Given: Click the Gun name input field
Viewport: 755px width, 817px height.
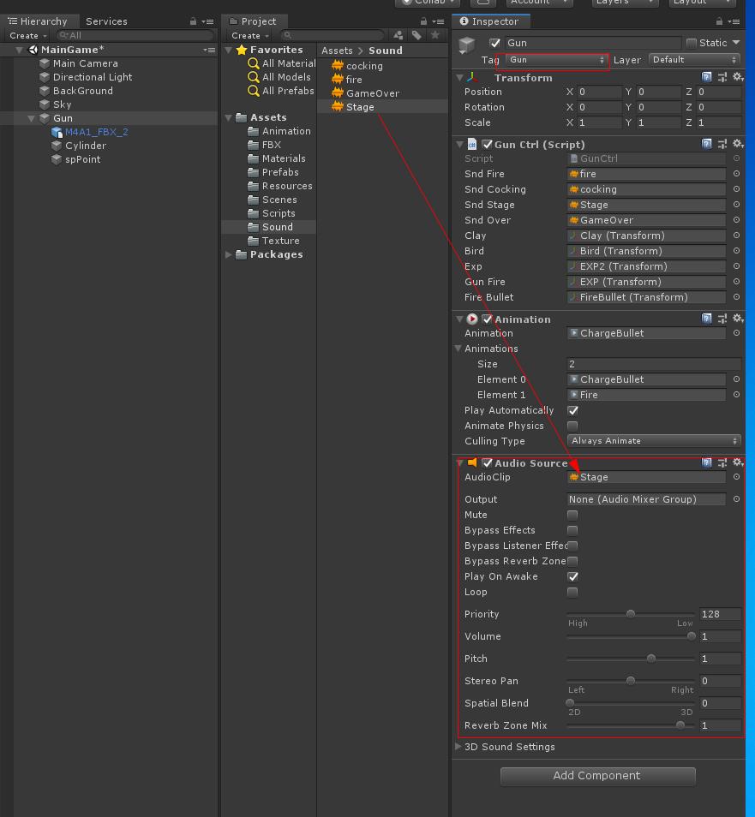Looking at the screenshot, I should (x=593, y=43).
